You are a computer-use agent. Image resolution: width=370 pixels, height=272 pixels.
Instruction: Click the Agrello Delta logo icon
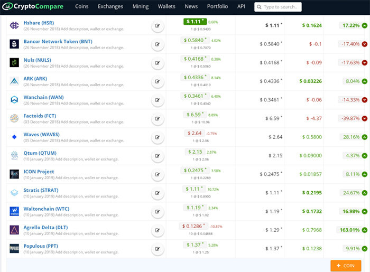14,230
